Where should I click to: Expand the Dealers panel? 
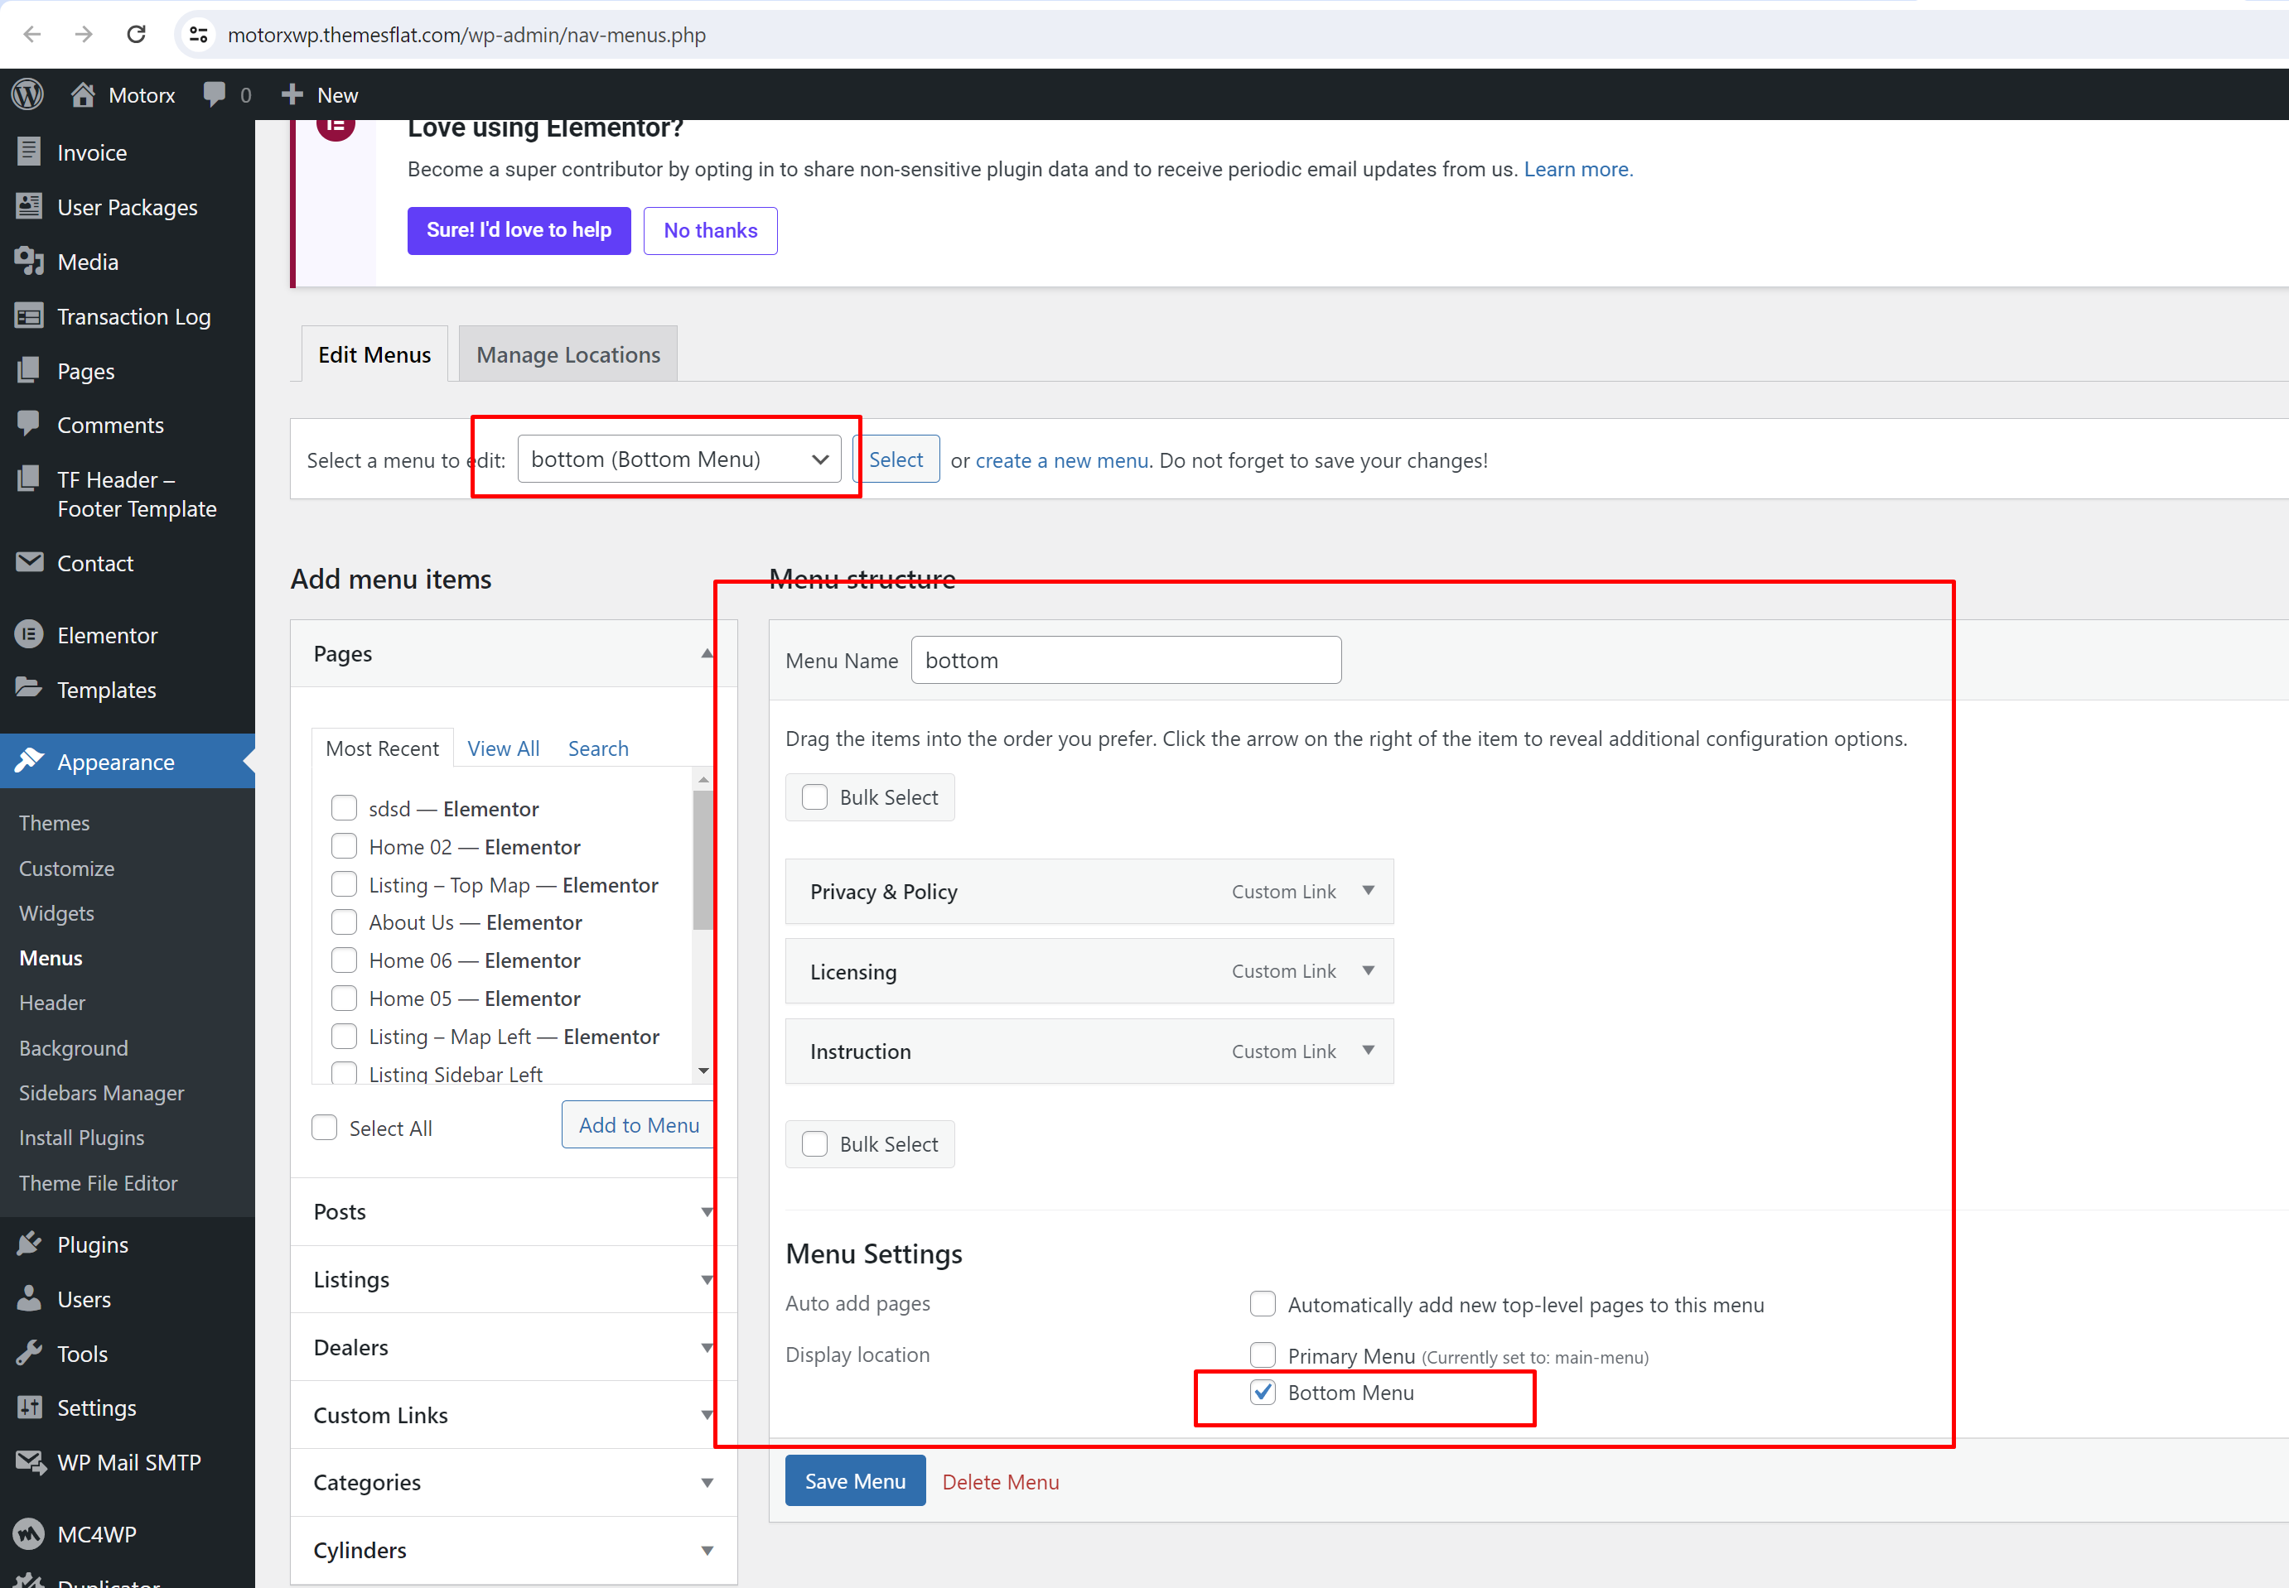706,1347
